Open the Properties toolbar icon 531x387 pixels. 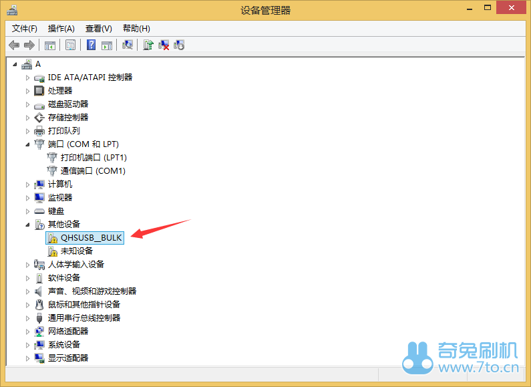point(70,45)
